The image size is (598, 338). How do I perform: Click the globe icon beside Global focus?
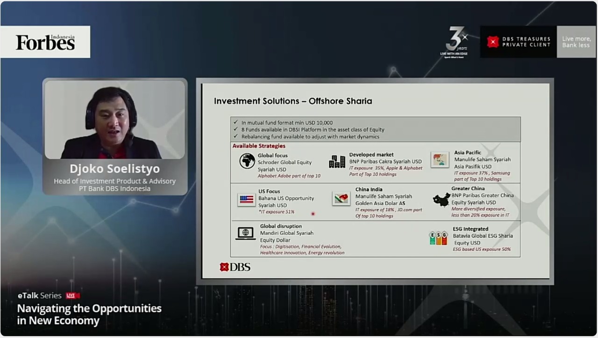247,161
